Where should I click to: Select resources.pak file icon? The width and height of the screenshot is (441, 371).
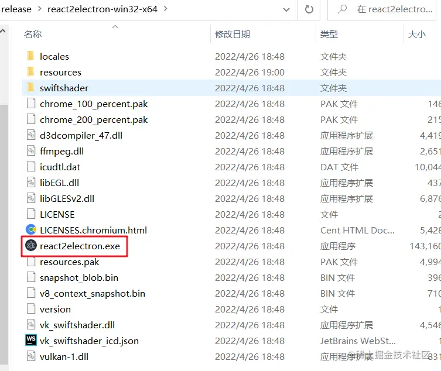tap(31, 262)
